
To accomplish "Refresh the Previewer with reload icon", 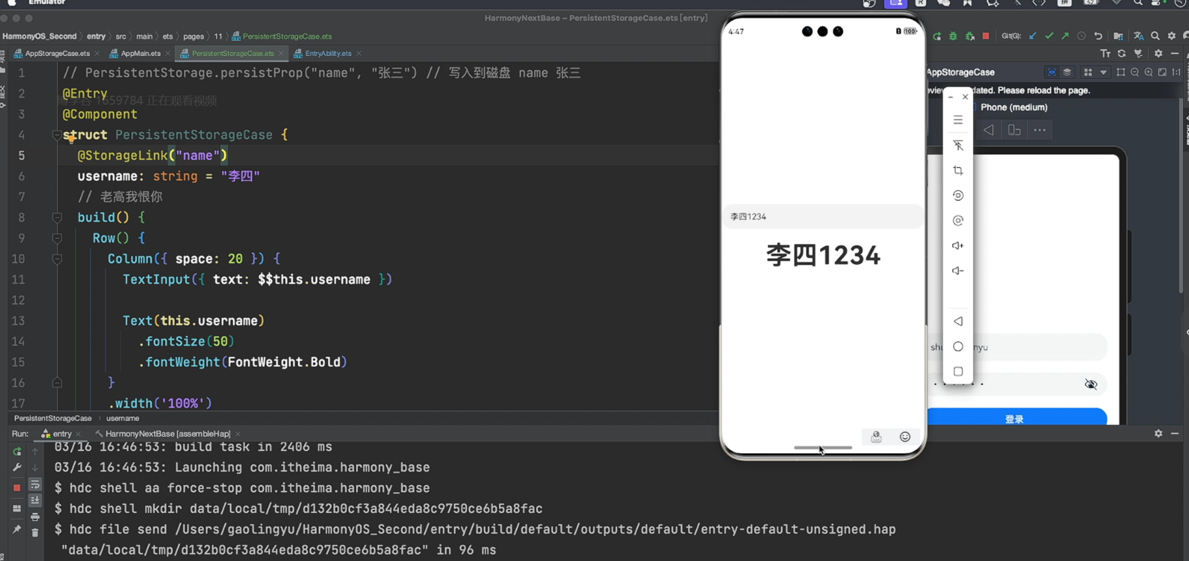I will tap(1122, 53).
